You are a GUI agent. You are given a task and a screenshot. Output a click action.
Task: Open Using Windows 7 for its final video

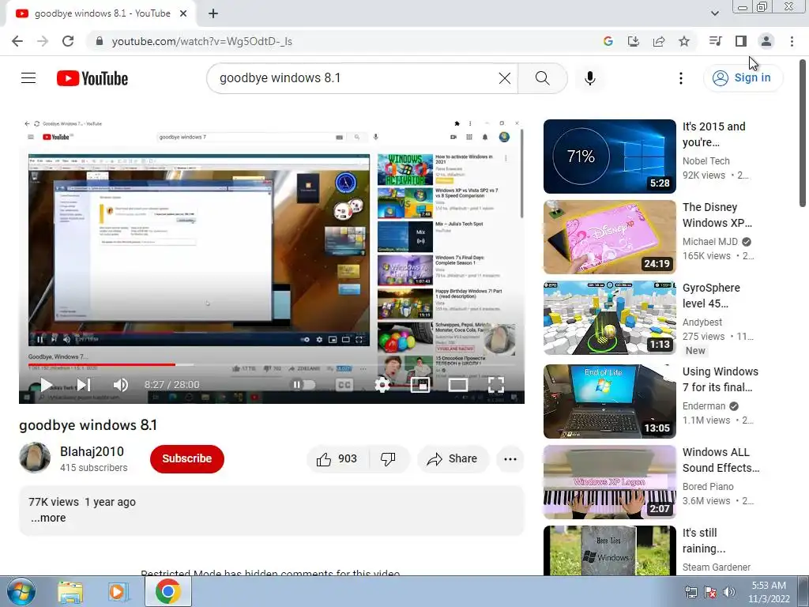click(721, 379)
